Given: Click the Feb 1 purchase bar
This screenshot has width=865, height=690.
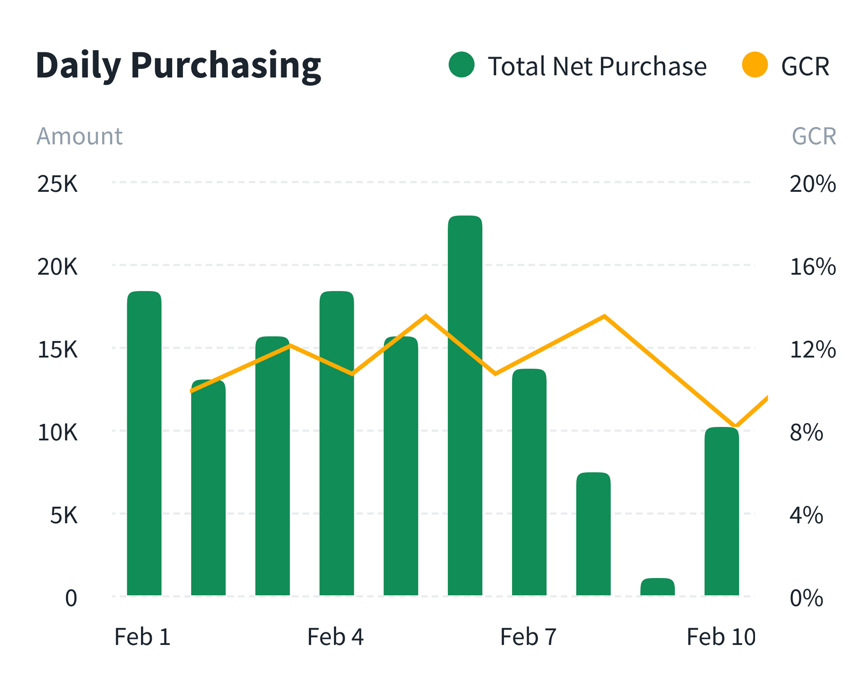Looking at the screenshot, I should (x=145, y=442).
